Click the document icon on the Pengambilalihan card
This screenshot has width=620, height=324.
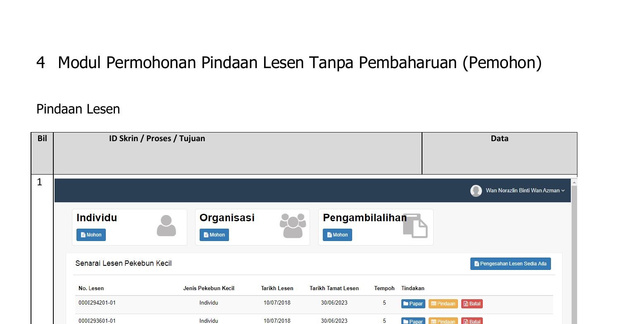coord(415,226)
